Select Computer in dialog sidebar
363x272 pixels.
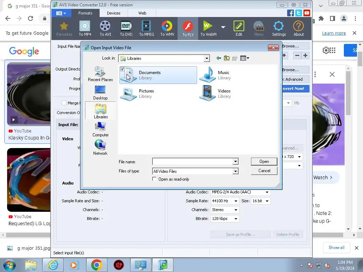[x=100, y=129]
